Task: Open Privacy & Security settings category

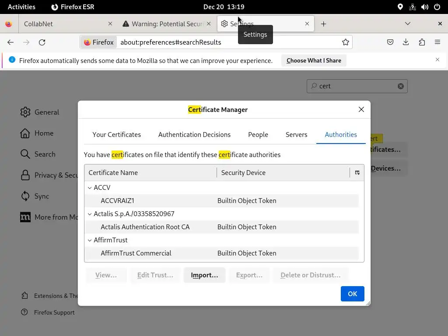Action: [x=49, y=175]
